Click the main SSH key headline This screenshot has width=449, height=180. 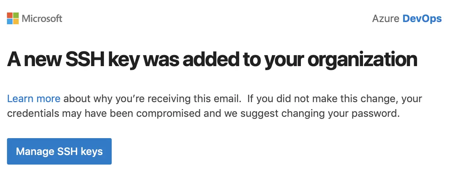(212, 60)
